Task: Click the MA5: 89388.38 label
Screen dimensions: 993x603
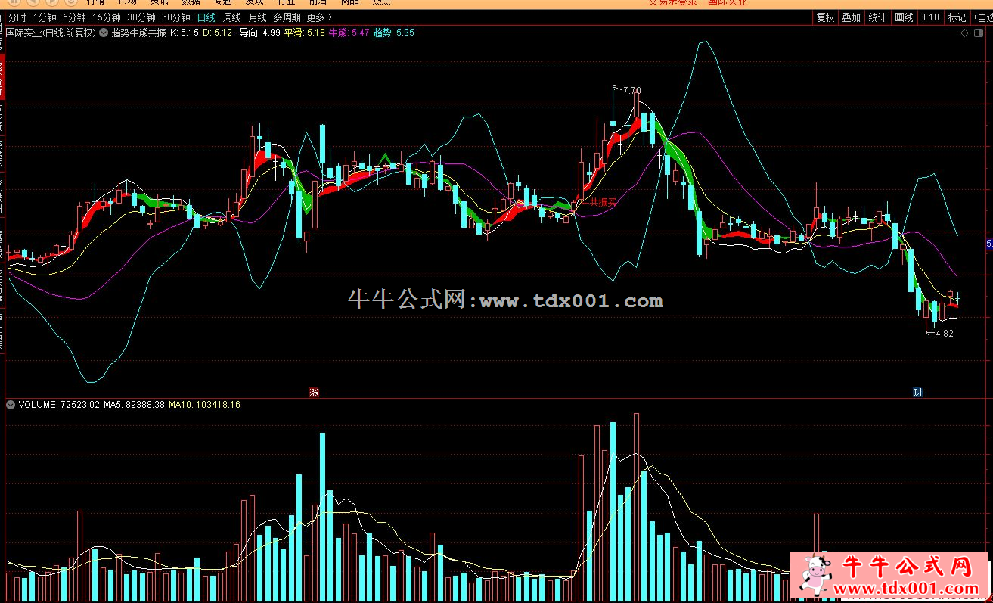Action: click(x=135, y=405)
